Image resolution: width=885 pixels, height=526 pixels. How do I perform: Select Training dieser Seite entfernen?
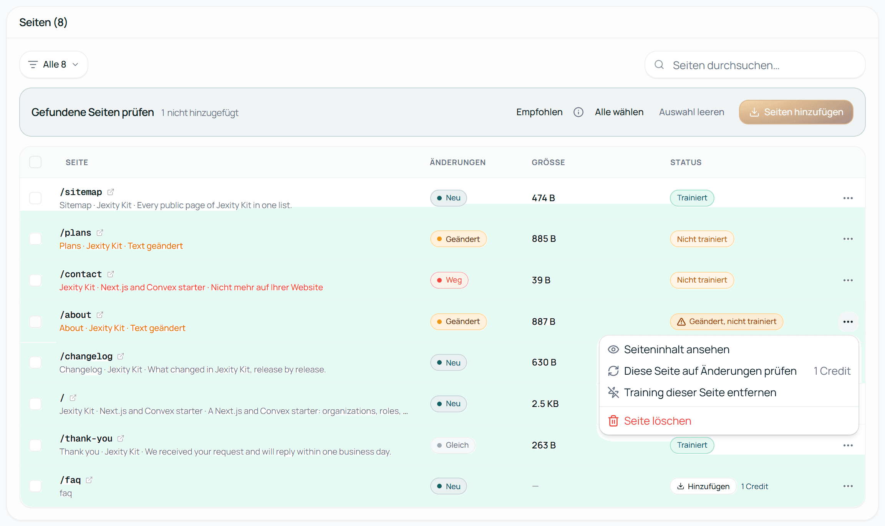click(x=729, y=392)
